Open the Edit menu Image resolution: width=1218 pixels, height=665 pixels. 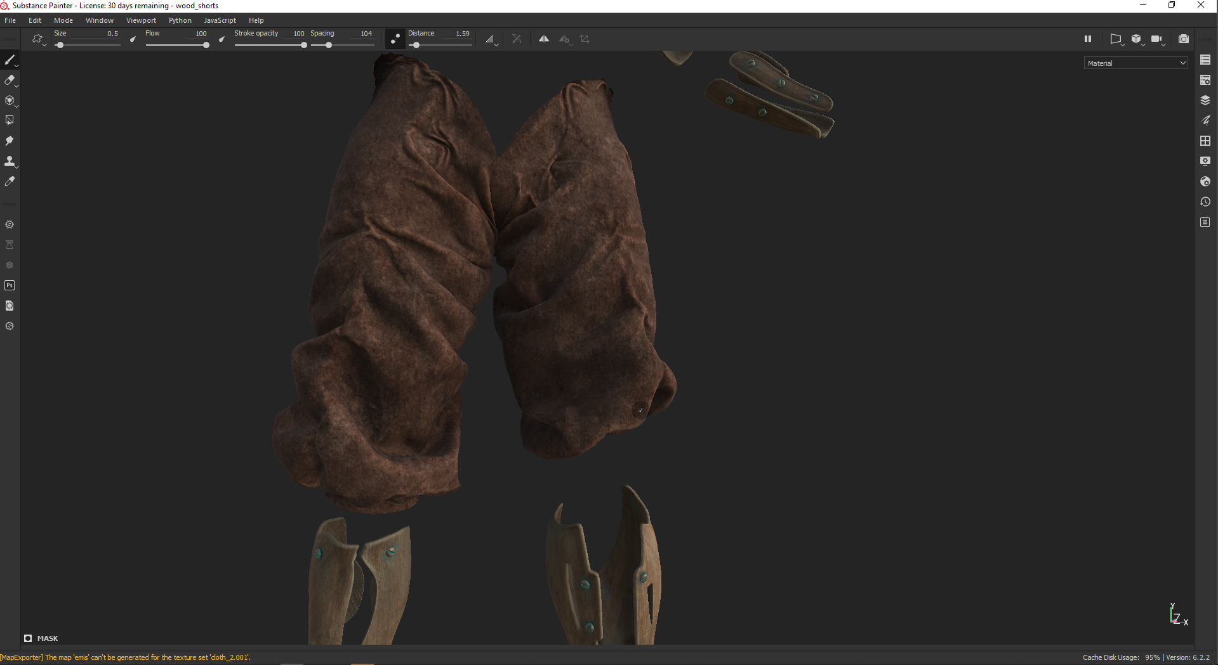[35, 20]
